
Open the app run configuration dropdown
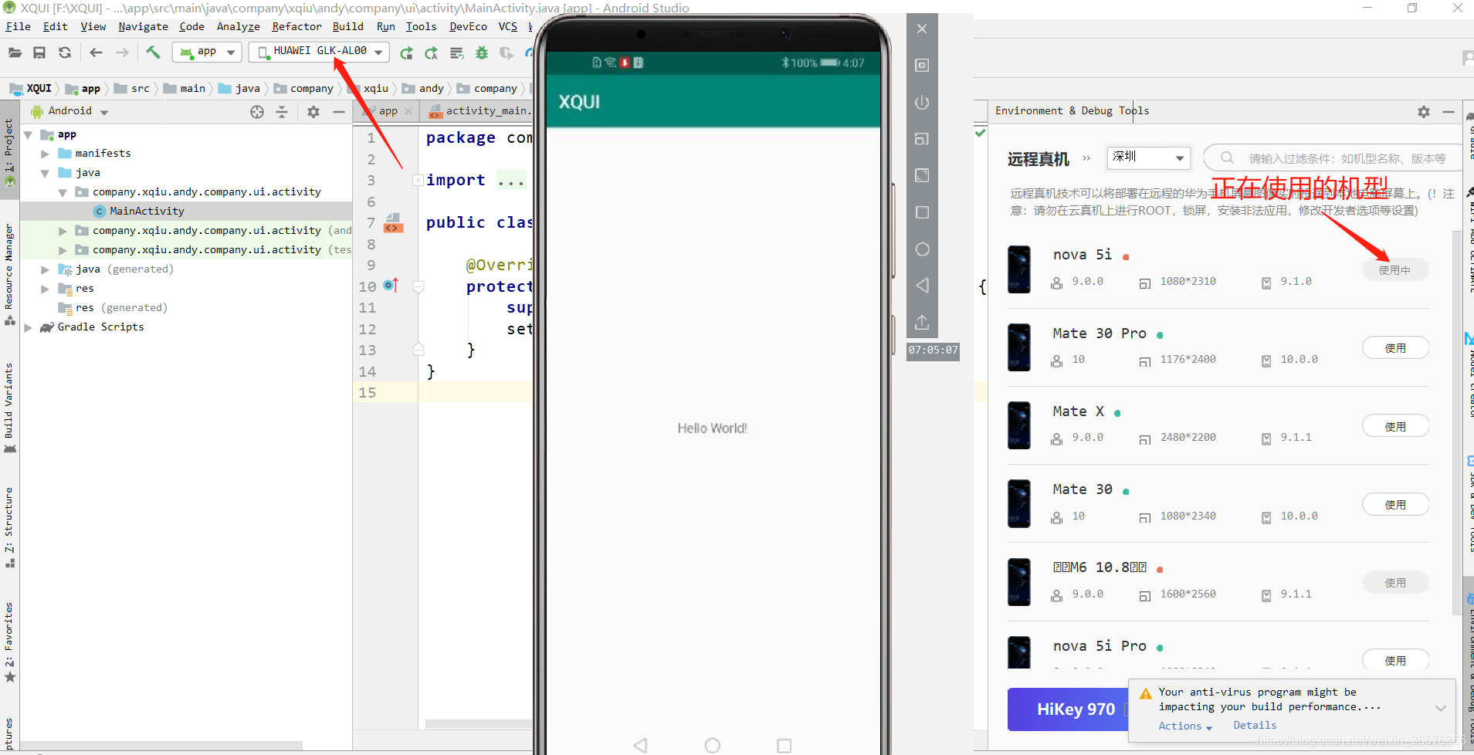point(207,52)
